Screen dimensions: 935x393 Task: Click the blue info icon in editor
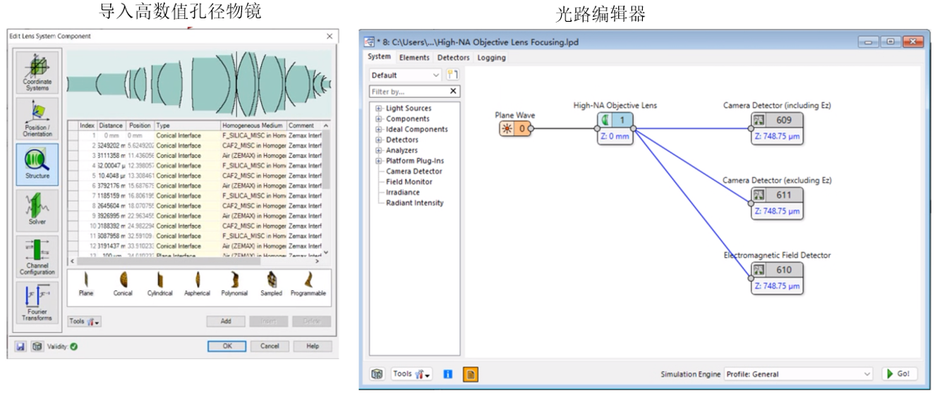(448, 374)
